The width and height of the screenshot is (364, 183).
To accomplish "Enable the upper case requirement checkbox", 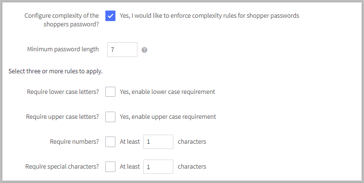I will (x=110, y=116).
